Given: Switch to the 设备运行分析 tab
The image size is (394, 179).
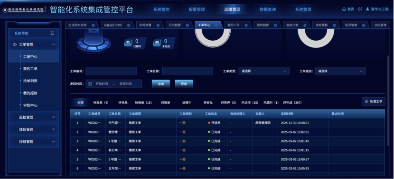Looking at the screenshot, I should (x=113, y=25).
